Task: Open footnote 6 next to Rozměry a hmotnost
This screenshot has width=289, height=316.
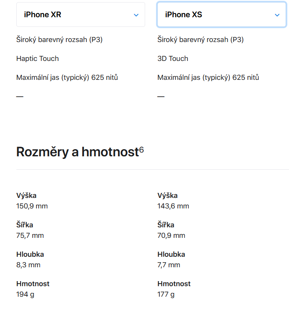Action: pos(141,150)
